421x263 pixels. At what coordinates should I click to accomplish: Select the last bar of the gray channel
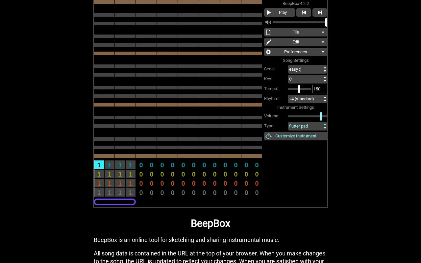[257, 193]
